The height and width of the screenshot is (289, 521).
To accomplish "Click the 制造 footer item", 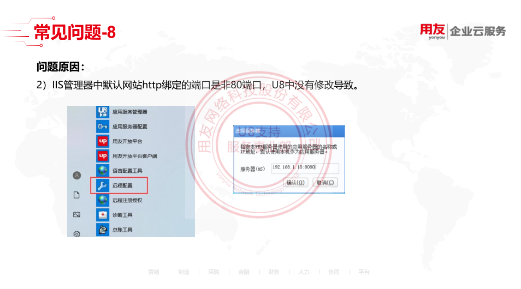I will (x=183, y=272).
